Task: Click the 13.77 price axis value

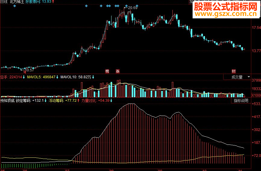Action: click(256, 51)
